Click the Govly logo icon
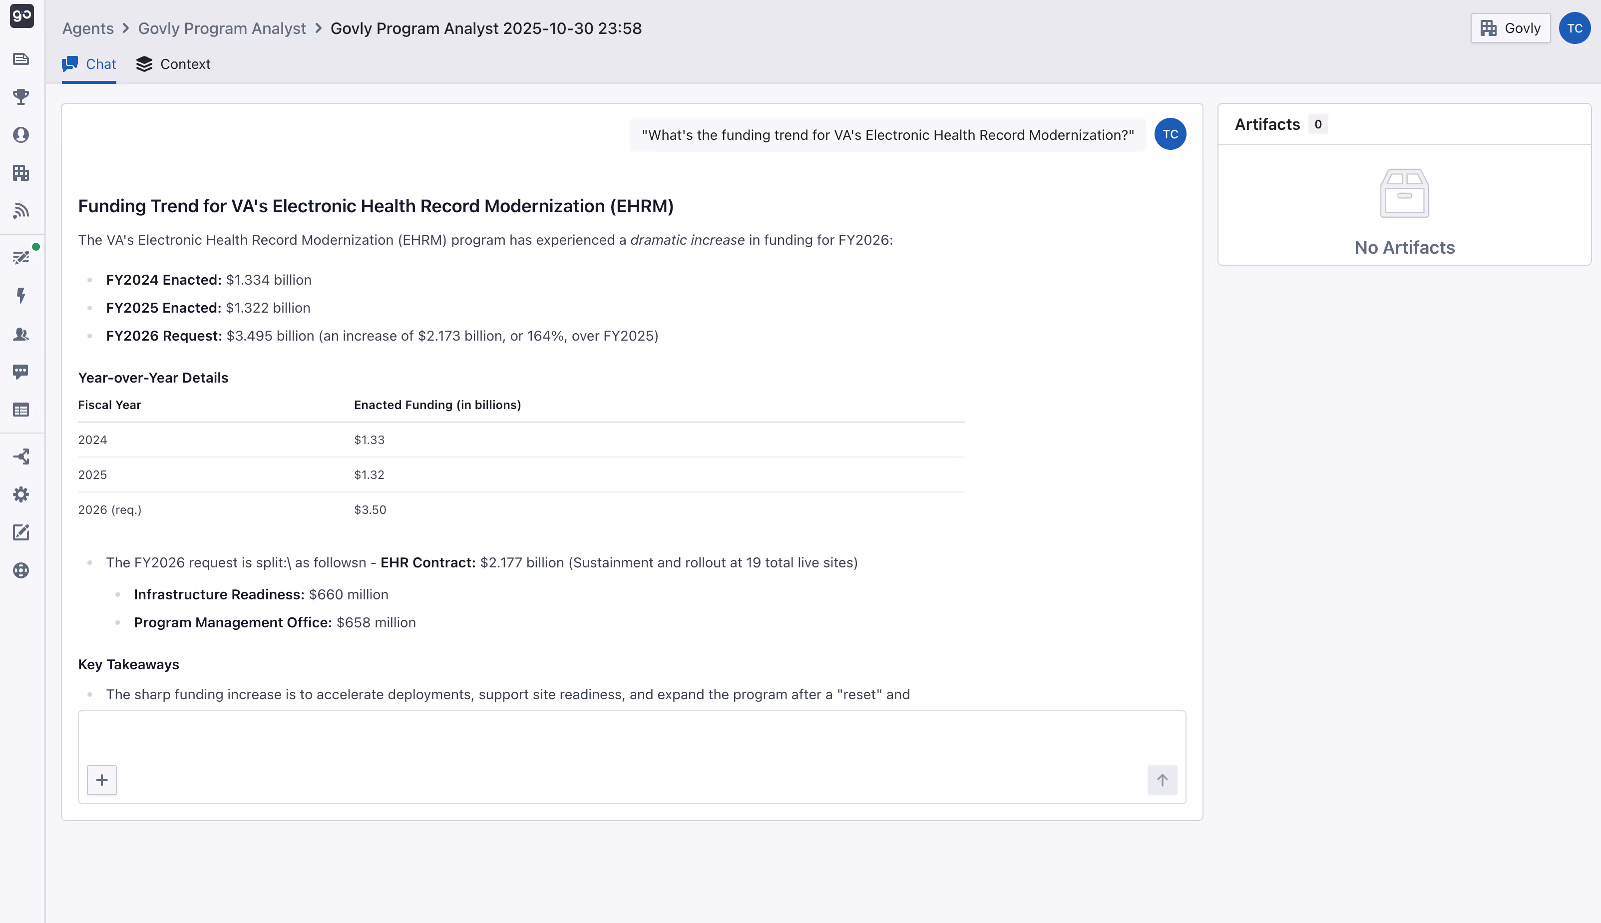 tap(21, 15)
